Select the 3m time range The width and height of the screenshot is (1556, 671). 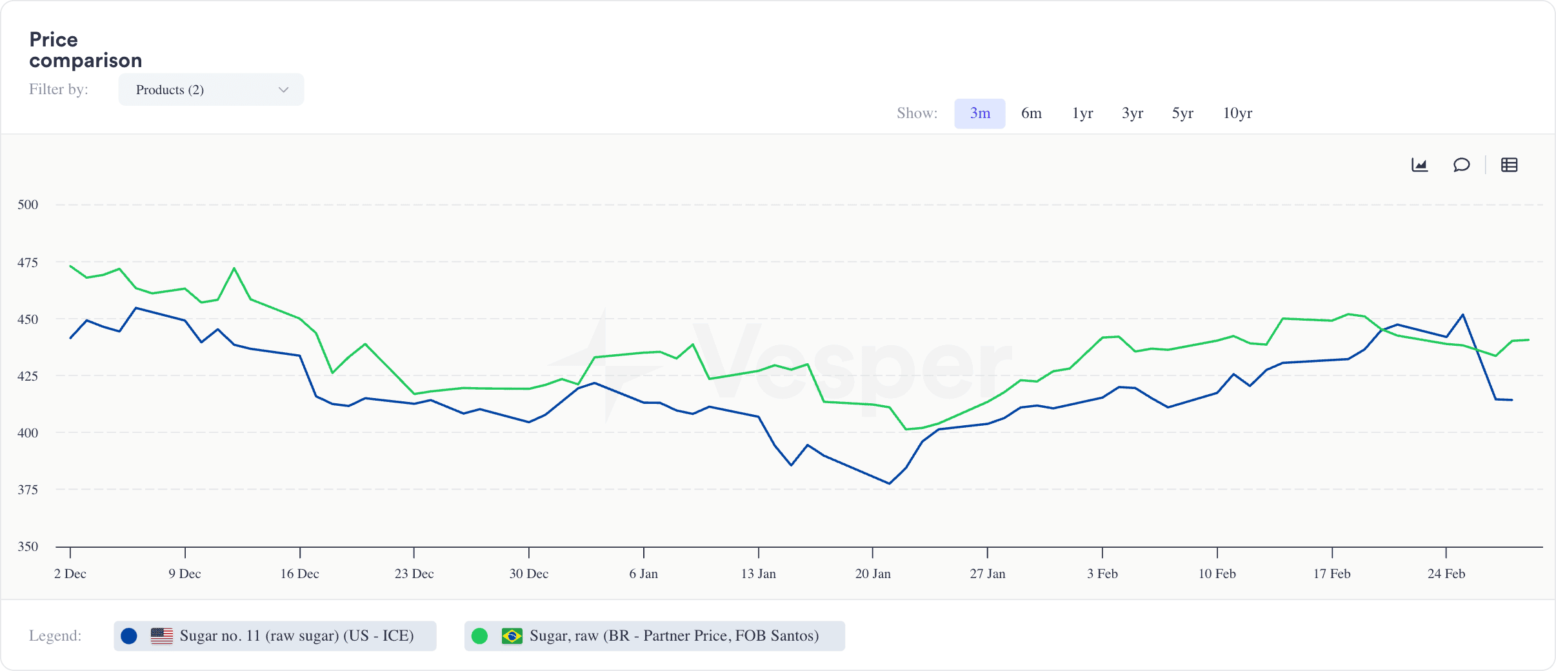[x=980, y=114]
